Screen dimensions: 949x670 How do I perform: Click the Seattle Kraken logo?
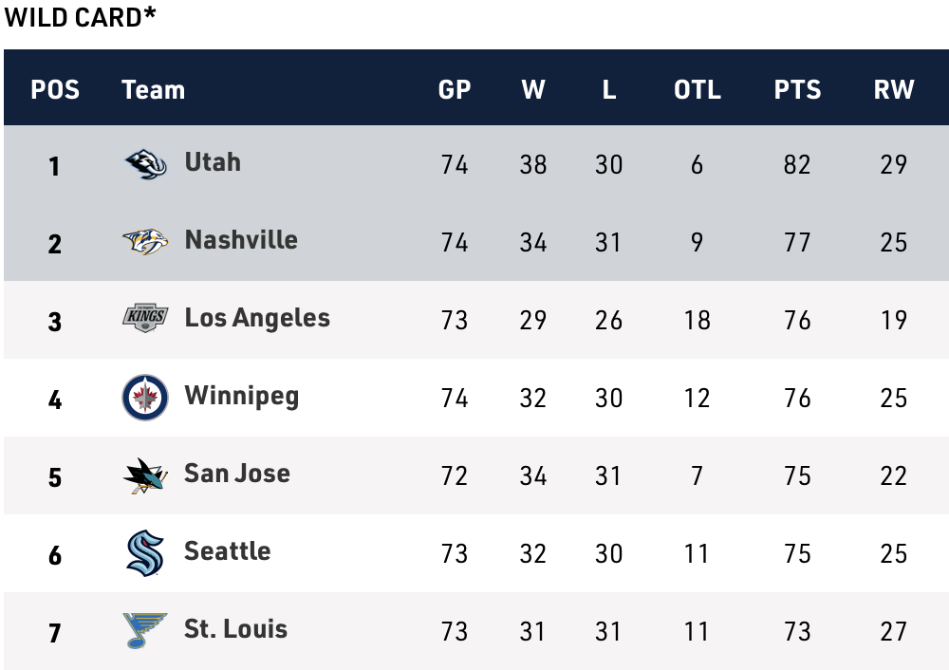(145, 553)
